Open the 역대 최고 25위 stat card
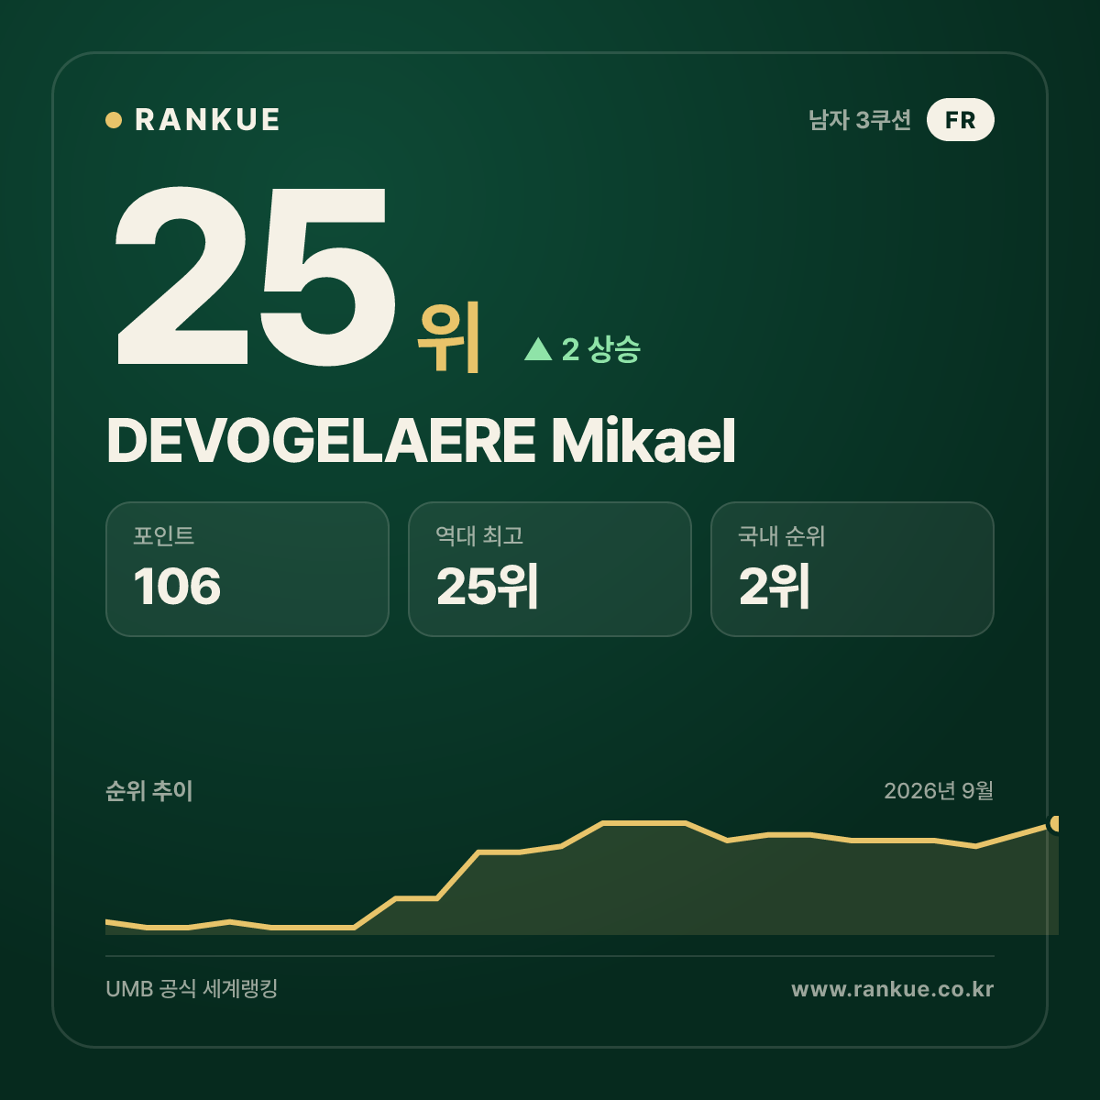This screenshot has width=1100, height=1100. (x=550, y=569)
